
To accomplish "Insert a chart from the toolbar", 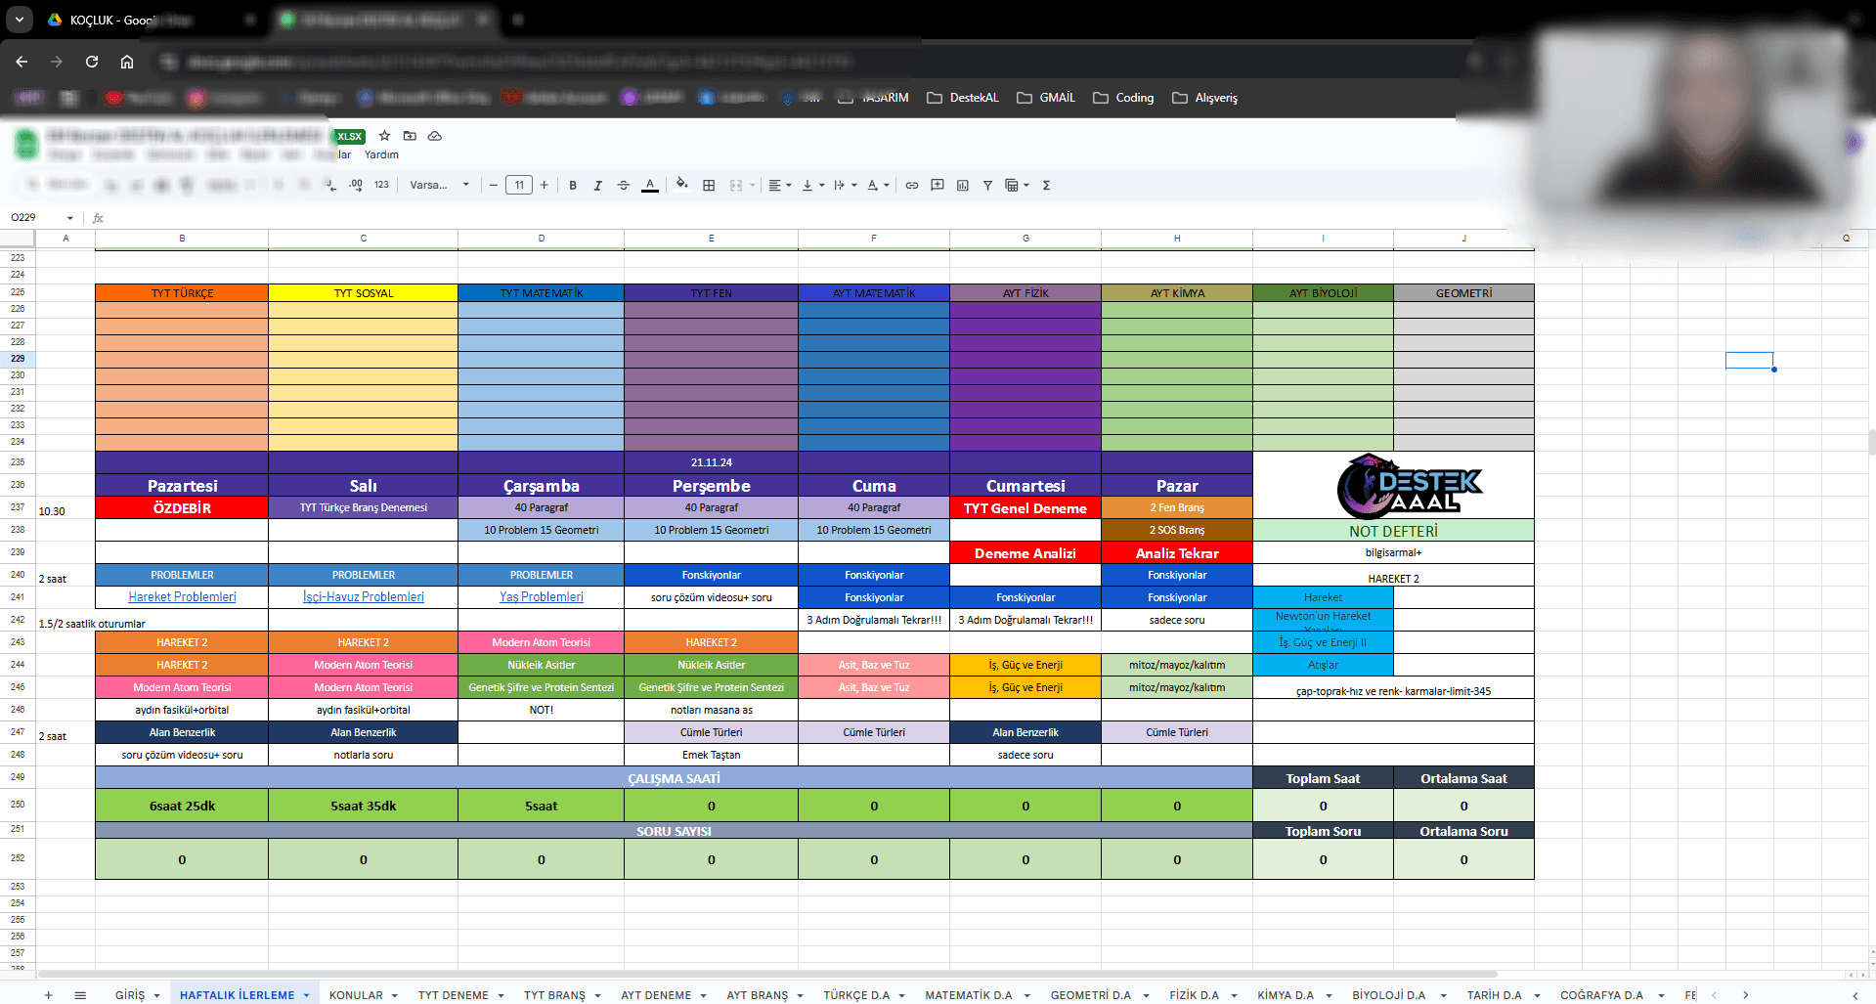I will [x=963, y=186].
